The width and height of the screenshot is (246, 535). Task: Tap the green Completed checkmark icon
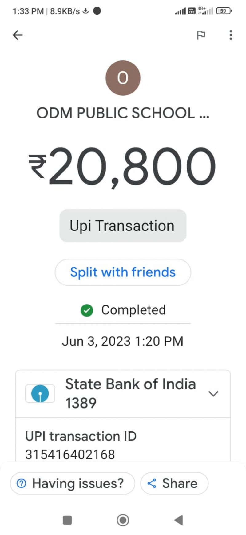pyautogui.click(x=87, y=310)
